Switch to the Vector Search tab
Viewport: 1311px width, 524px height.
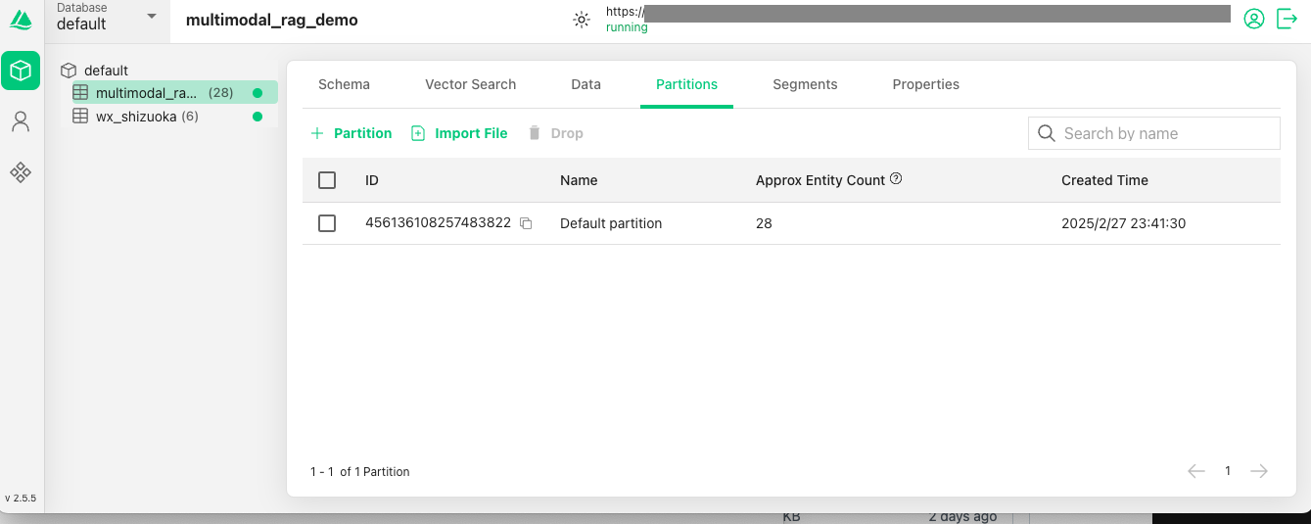click(x=471, y=84)
